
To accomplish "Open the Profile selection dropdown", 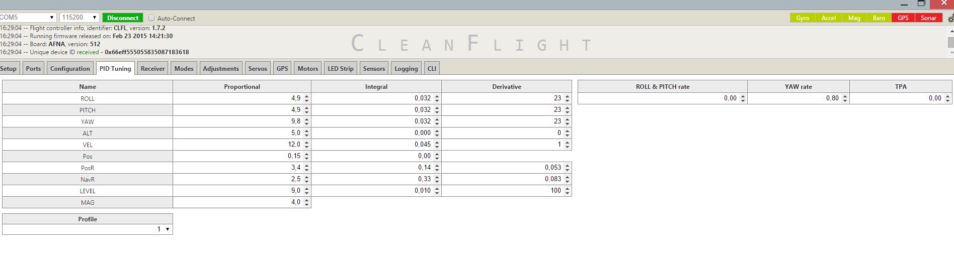I will pos(88,229).
